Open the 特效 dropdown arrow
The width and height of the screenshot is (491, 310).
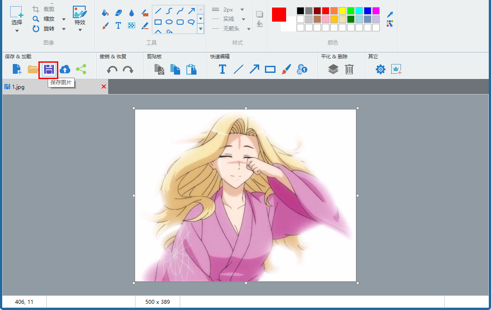[80, 30]
